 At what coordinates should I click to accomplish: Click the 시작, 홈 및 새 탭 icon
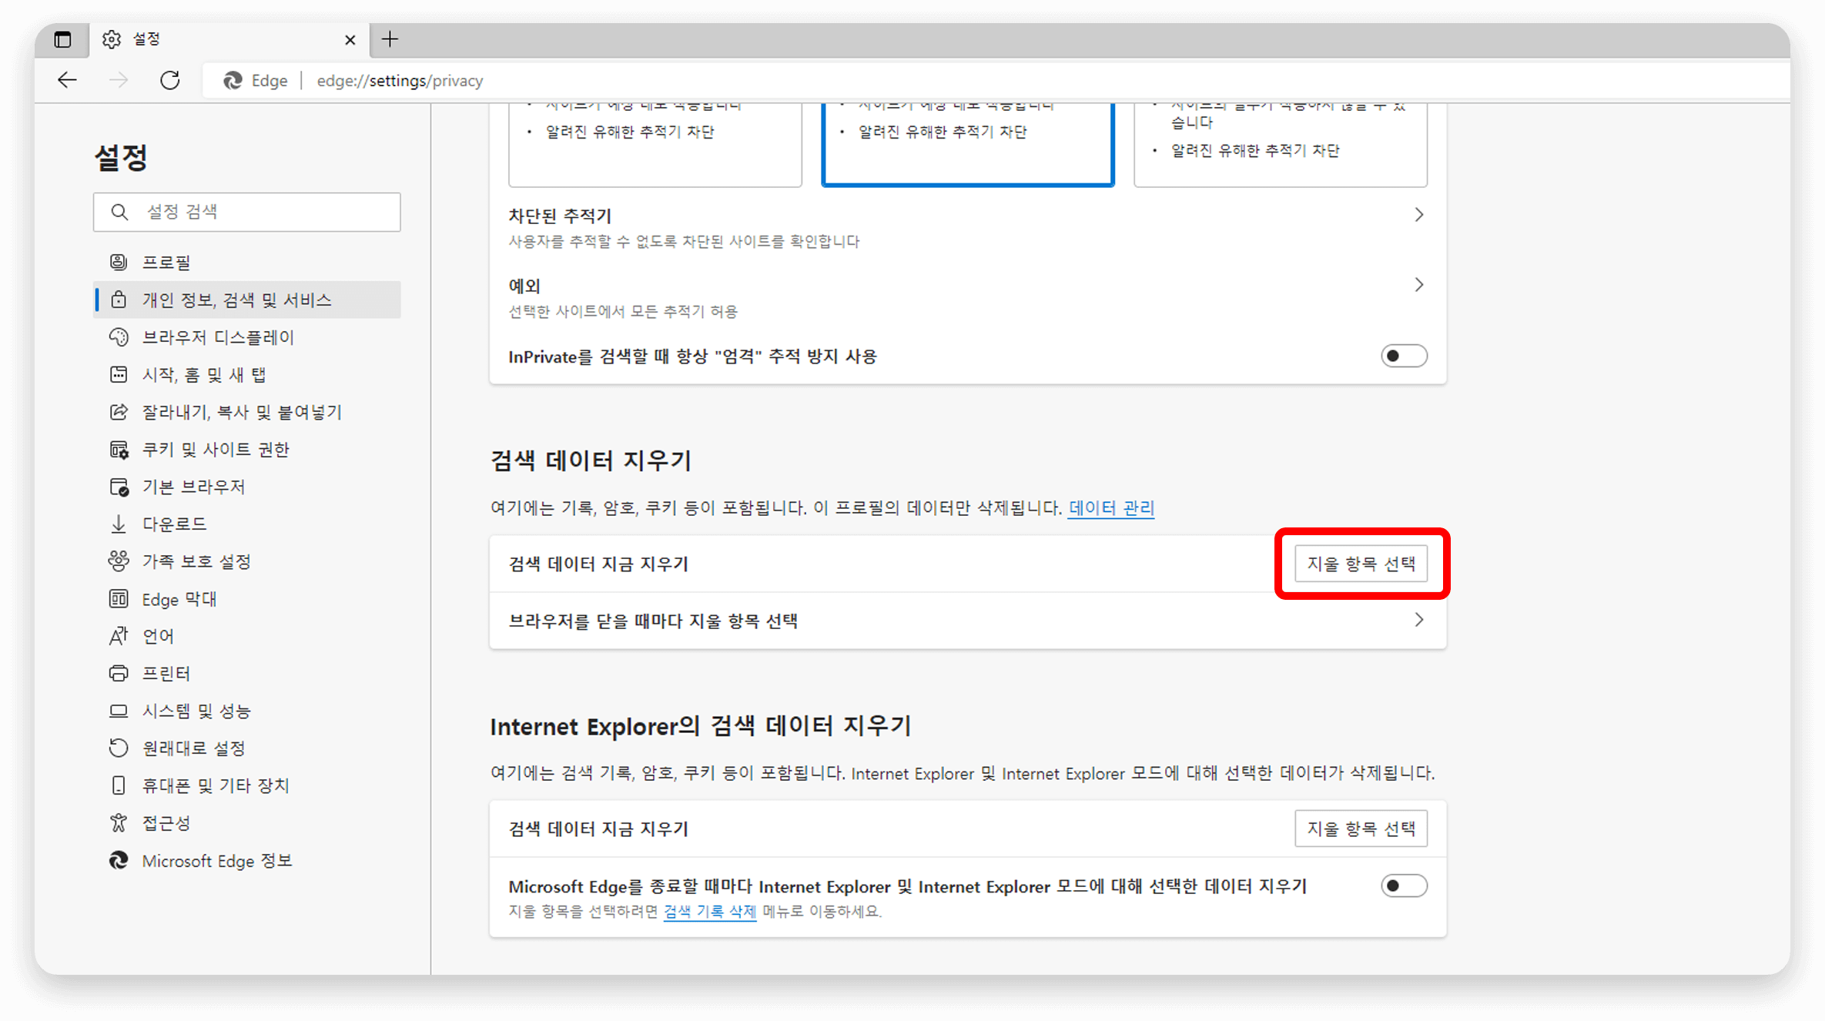point(119,374)
